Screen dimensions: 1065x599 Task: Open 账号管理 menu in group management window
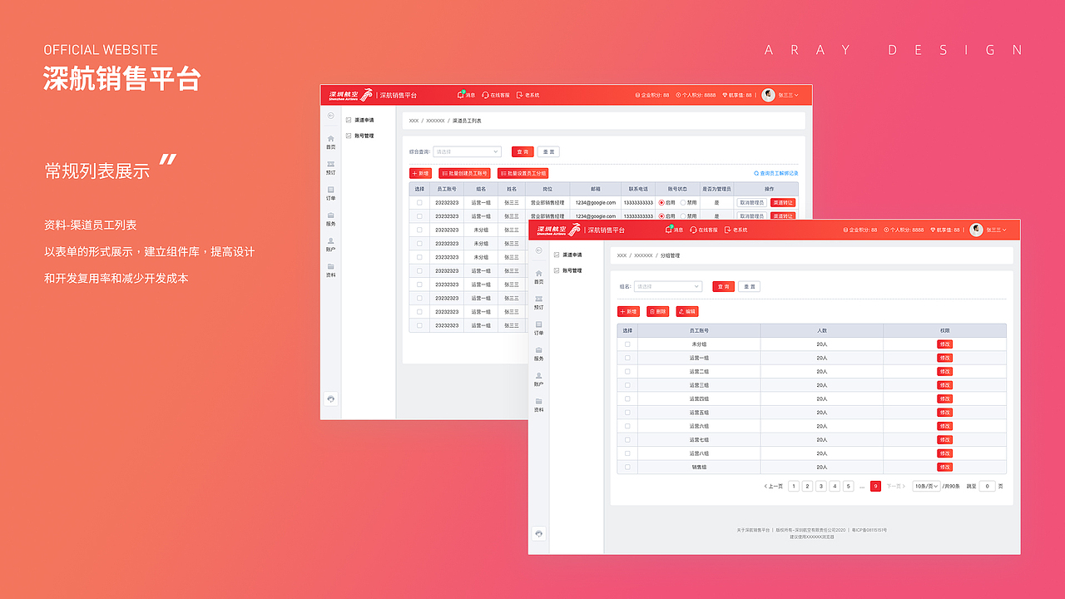click(x=567, y=270)
